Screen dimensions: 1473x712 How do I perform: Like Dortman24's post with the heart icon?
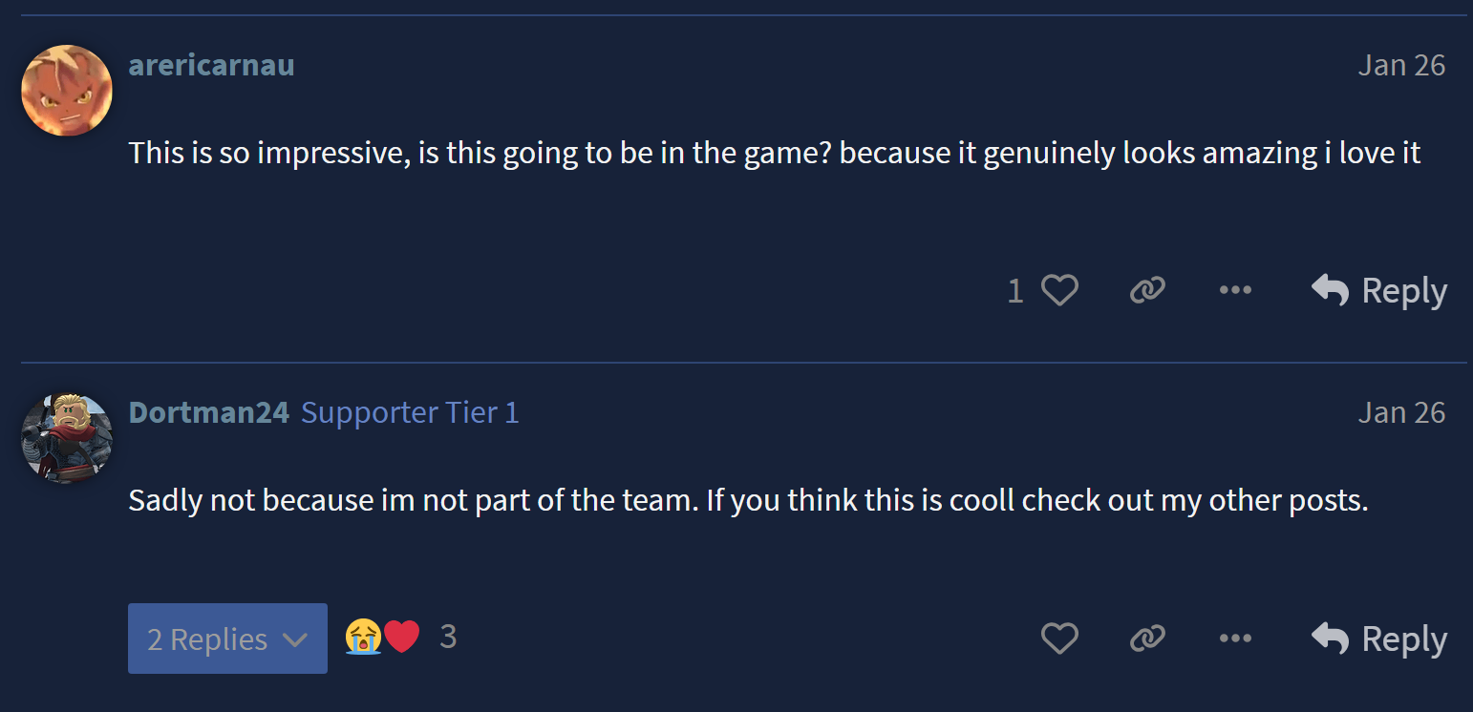pos(1059,639)
